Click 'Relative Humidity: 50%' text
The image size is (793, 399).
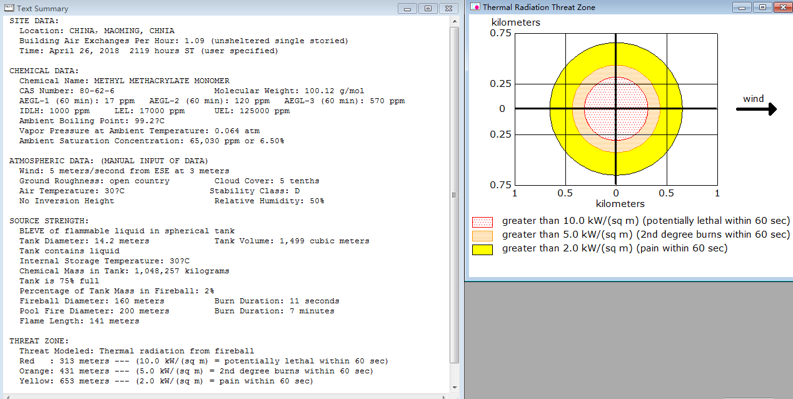[x=270, y=201]
